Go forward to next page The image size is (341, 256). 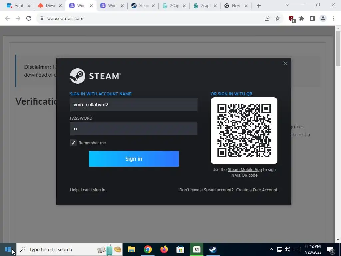(18, 19)
